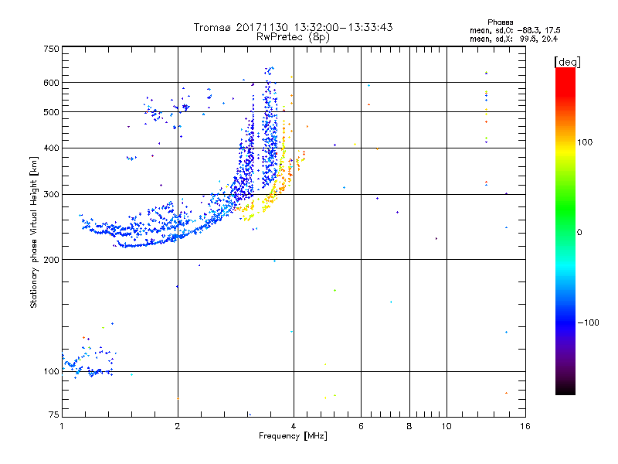618x464 pixels.
Task: Click the y-axis tick label '200'
Action: (51, 260)
